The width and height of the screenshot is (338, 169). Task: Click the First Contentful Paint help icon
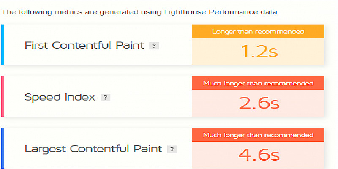coord(154,46)
